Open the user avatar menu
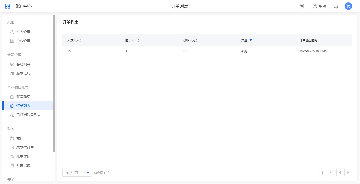360x184 pixels. (x=348, y=6)
